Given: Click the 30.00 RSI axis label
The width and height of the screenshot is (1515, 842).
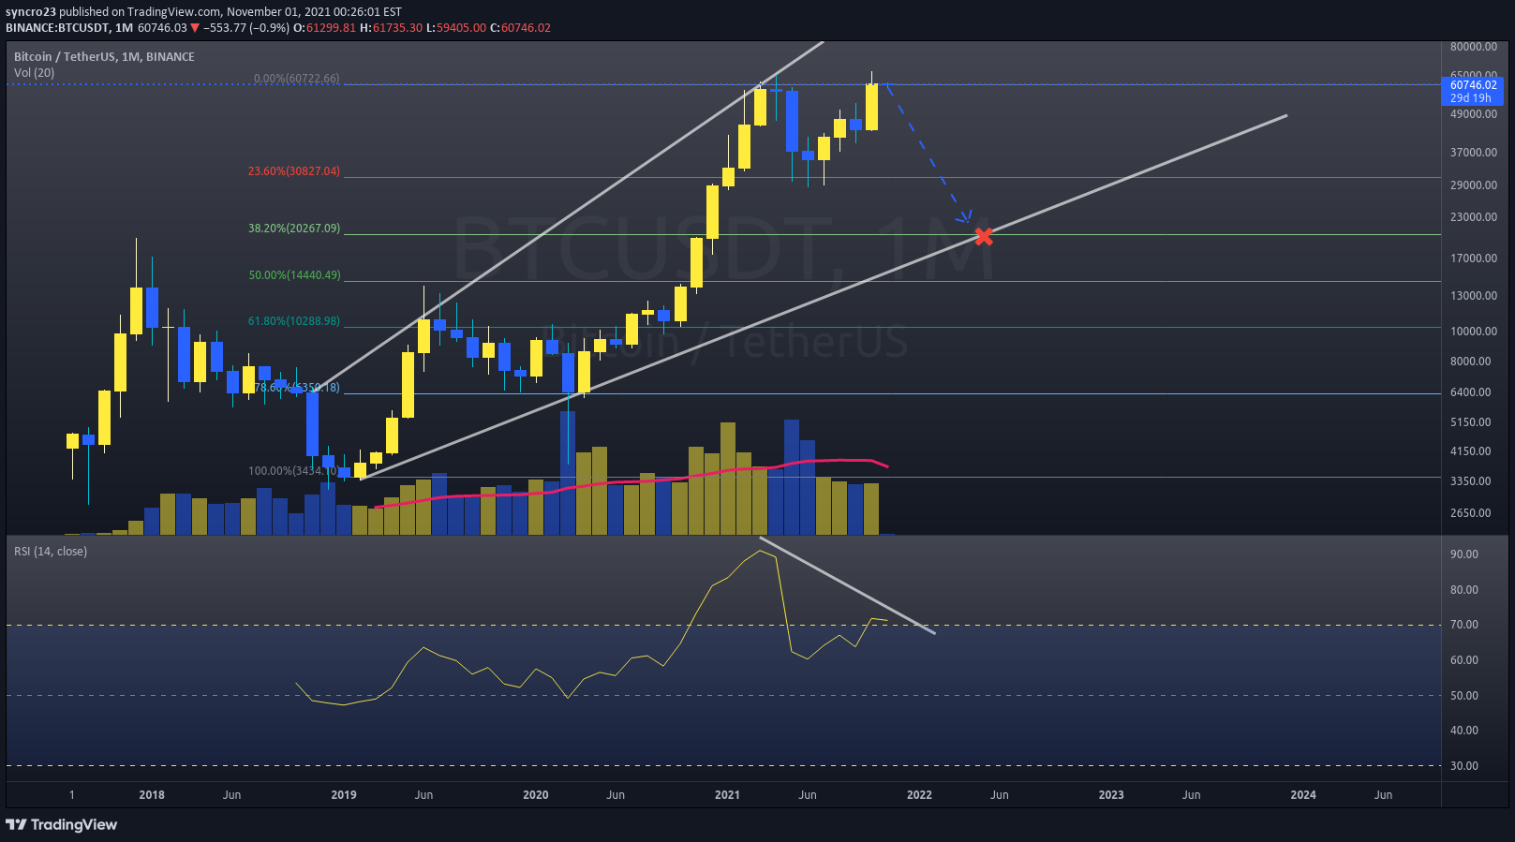Looking at the screenshot, I should [x=1464, y=766].
